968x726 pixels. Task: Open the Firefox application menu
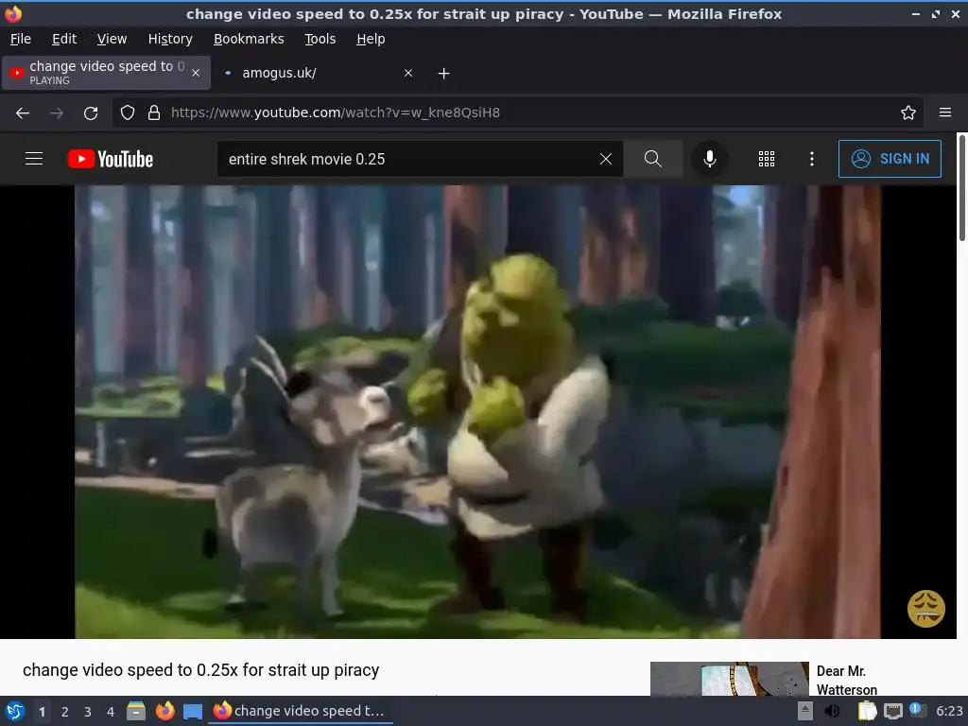point(945,113)
